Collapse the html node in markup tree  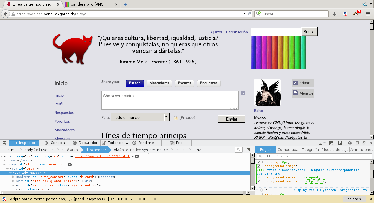(2, 156)
